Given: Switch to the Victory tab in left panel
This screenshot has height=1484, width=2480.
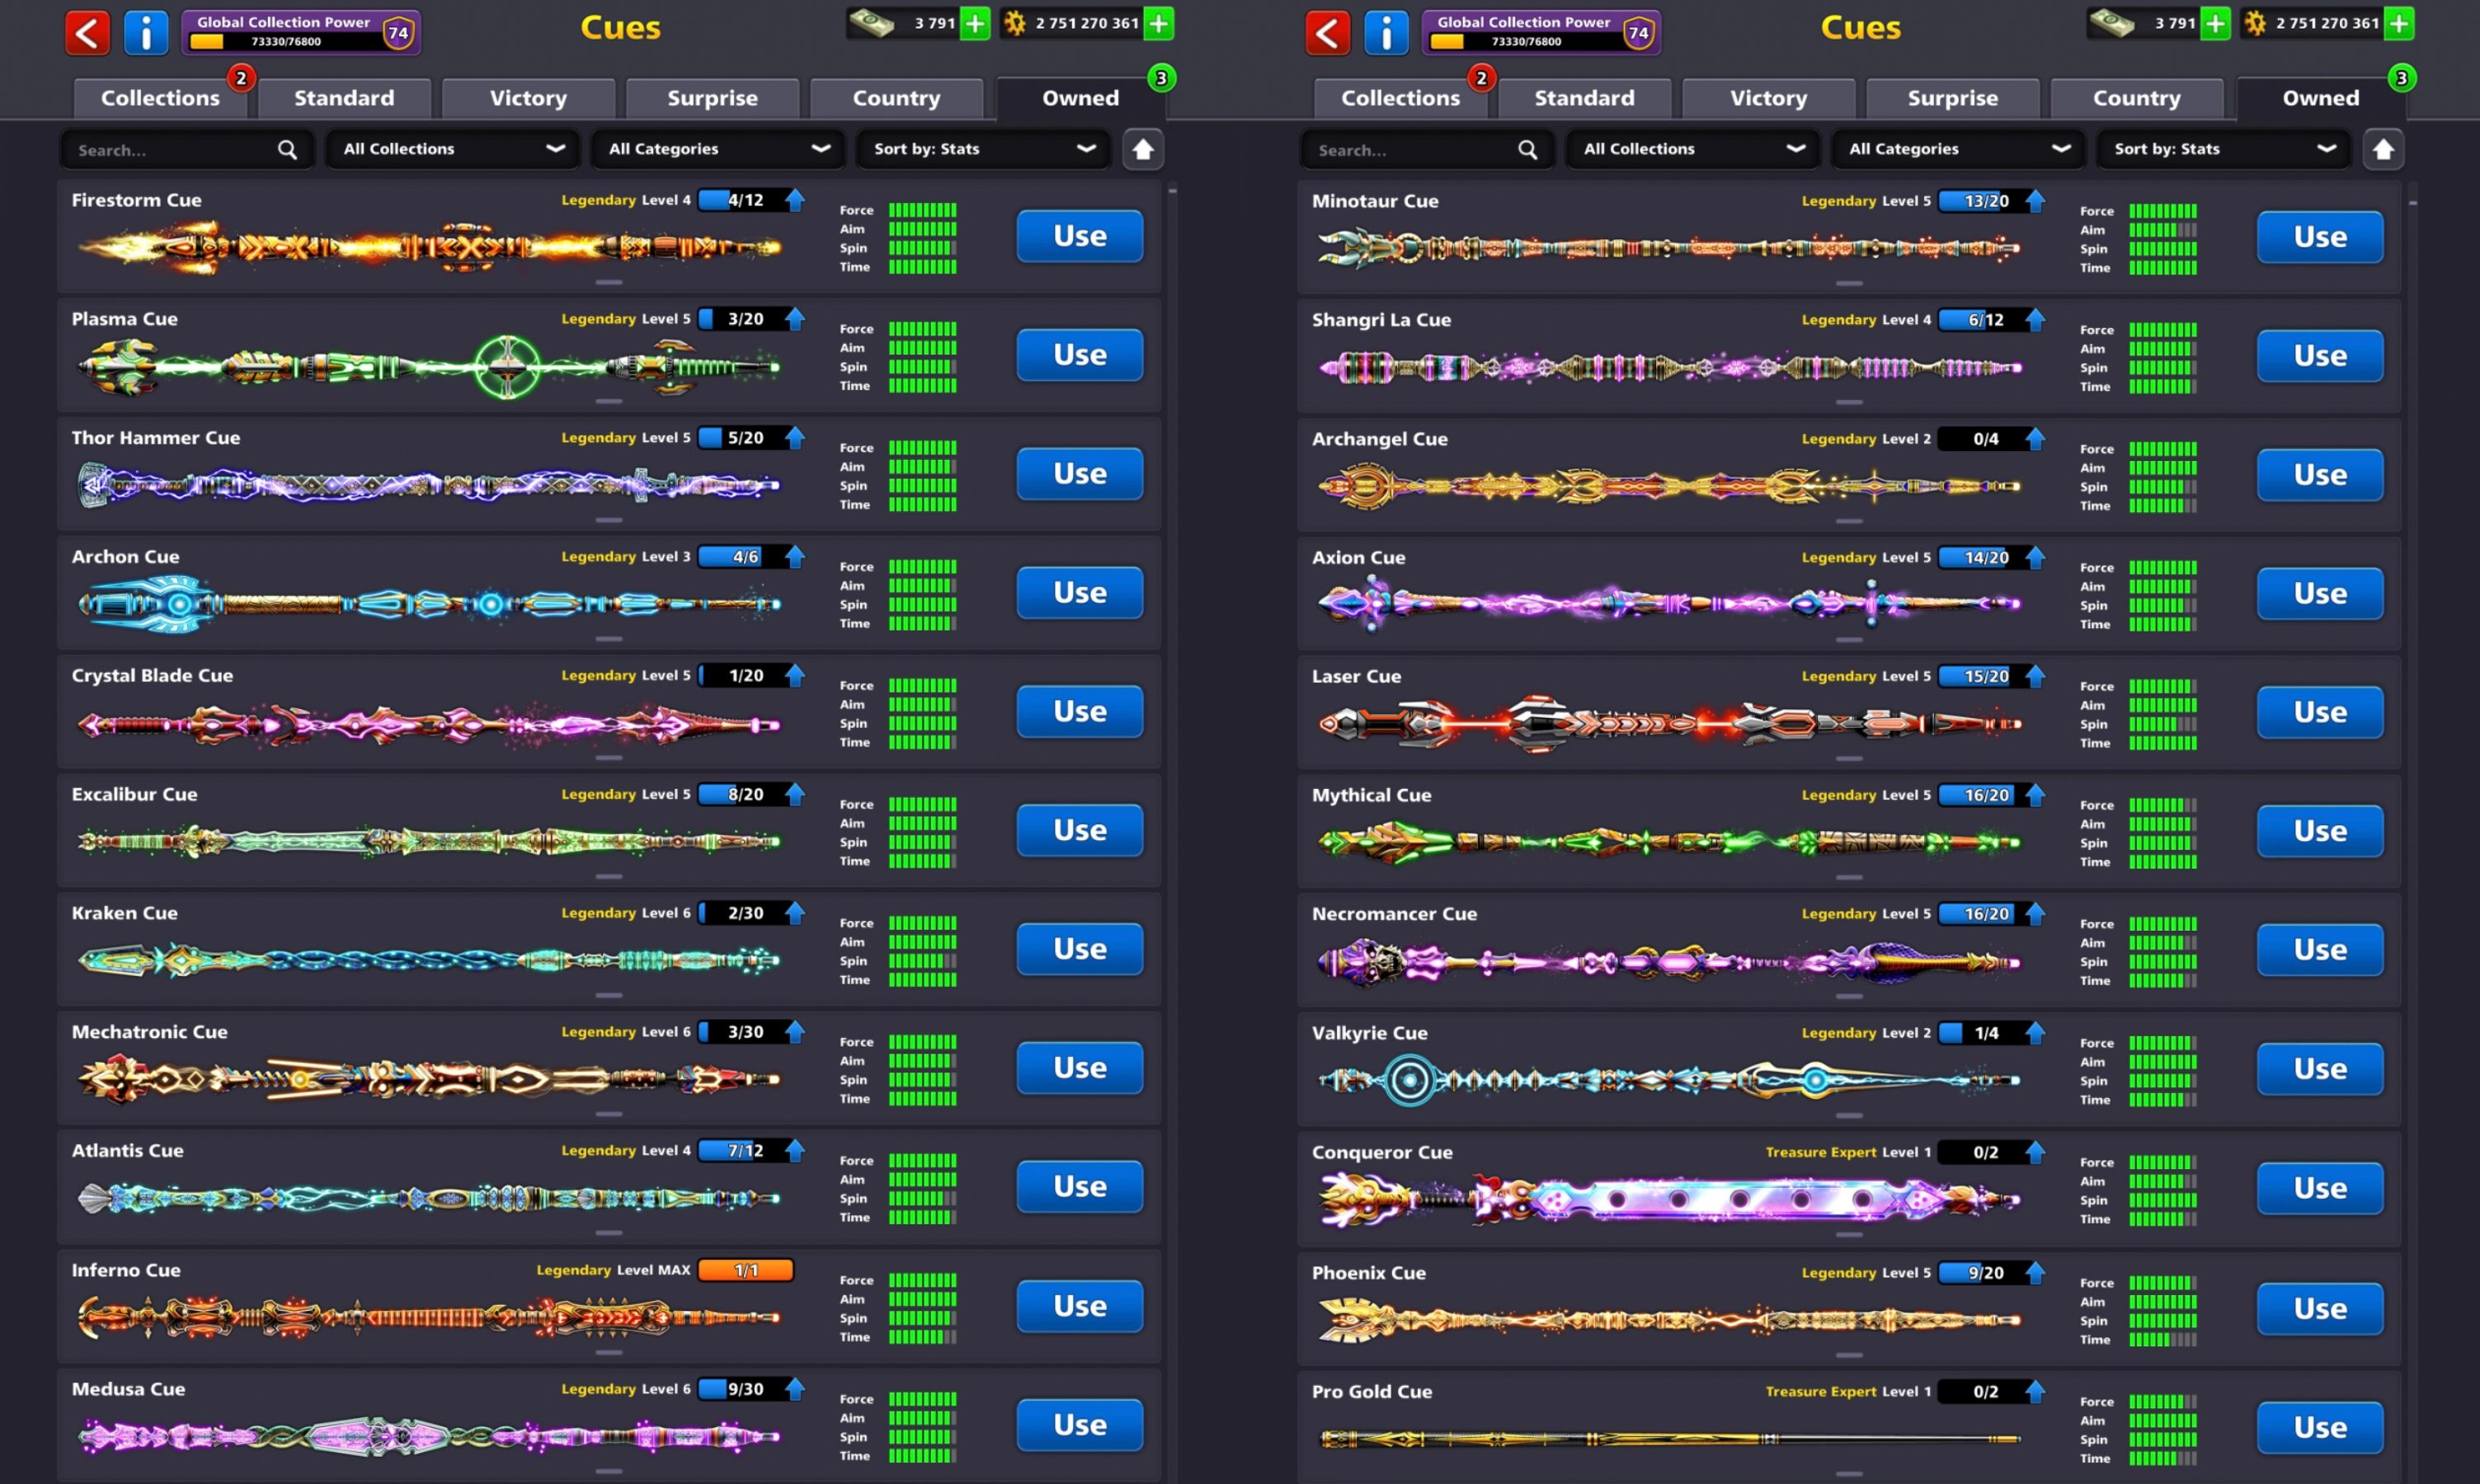Looking at the screenshot, I should click(x=528, y=98).
